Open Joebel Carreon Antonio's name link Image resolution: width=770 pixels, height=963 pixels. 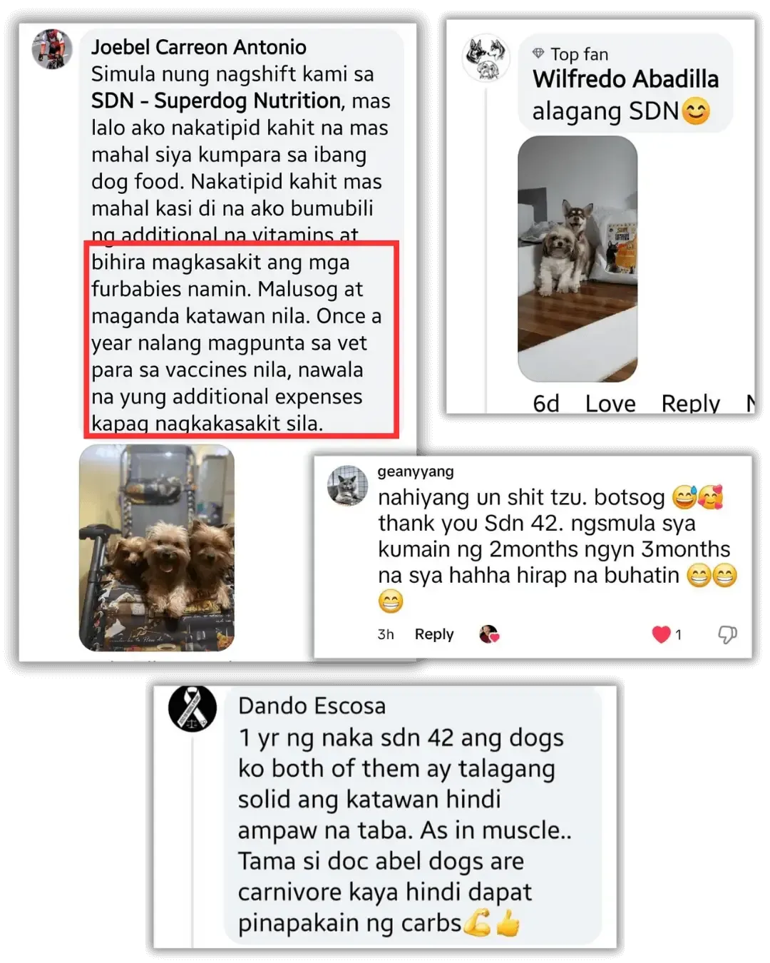pyautogui.click(x=199, y=47)
